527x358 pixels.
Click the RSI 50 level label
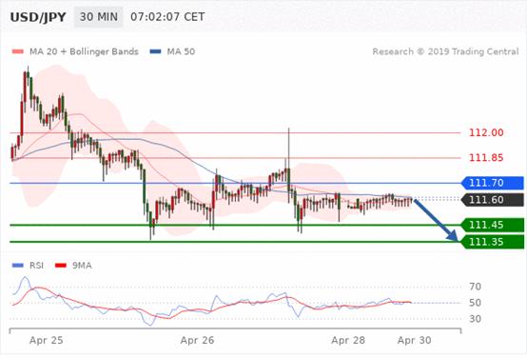tap(475, 303)
